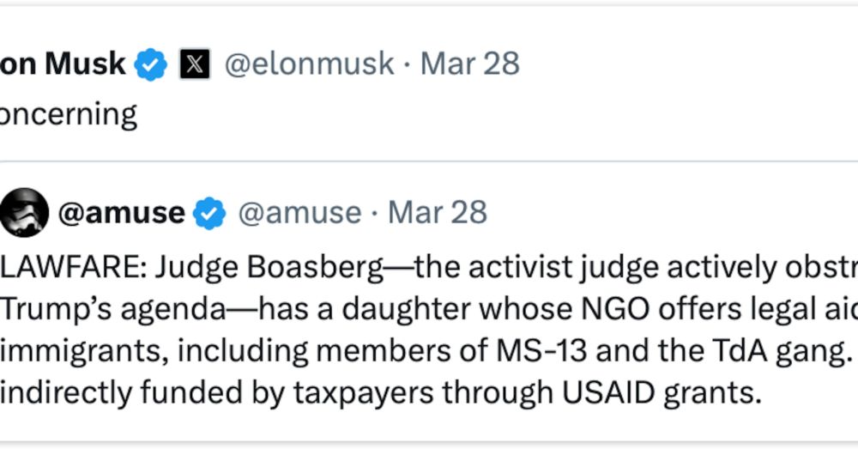The height and width of the screenshot is (449, 858).
Task: Open the @elonmusk handle link
Action: [x=309, y=64]
